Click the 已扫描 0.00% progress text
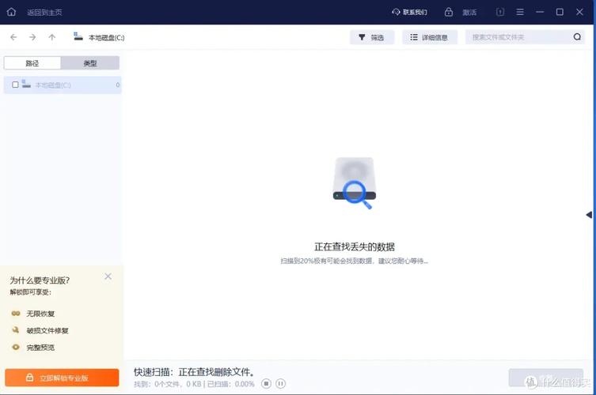The width and height of the screenshot is (596, 395). (x=230, y=384)
